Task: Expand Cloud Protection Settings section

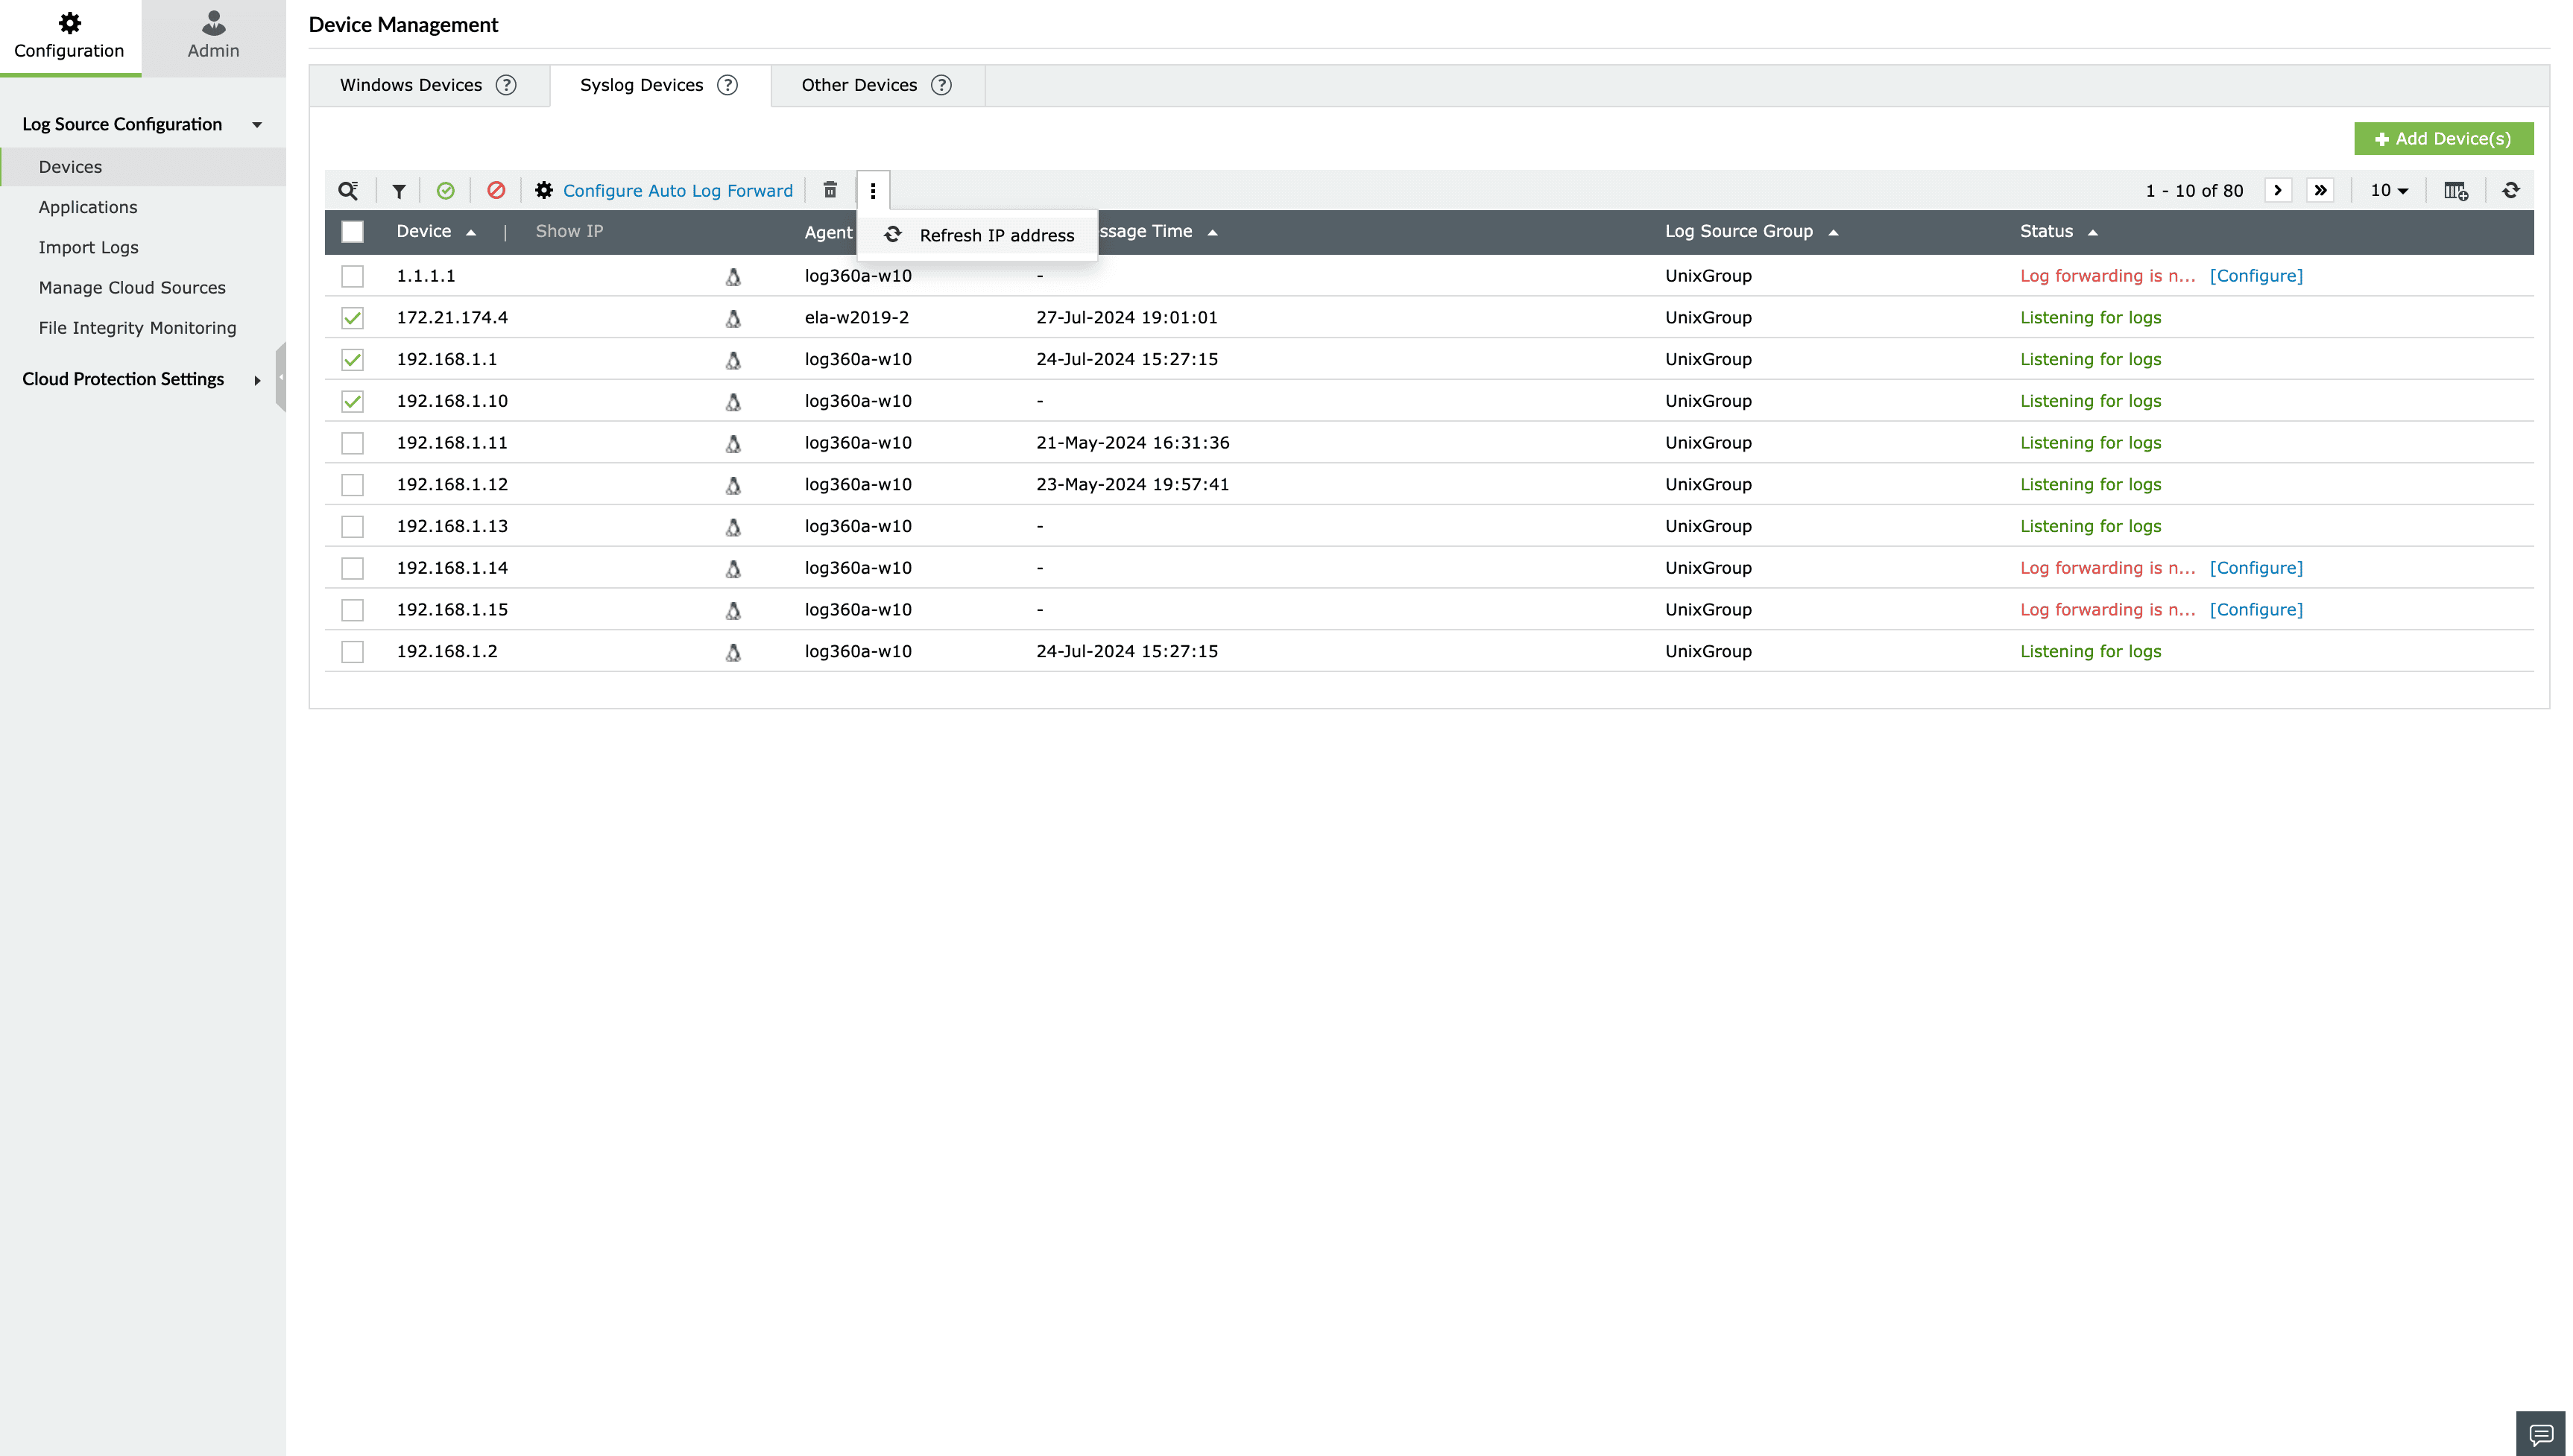Action: 257,380
